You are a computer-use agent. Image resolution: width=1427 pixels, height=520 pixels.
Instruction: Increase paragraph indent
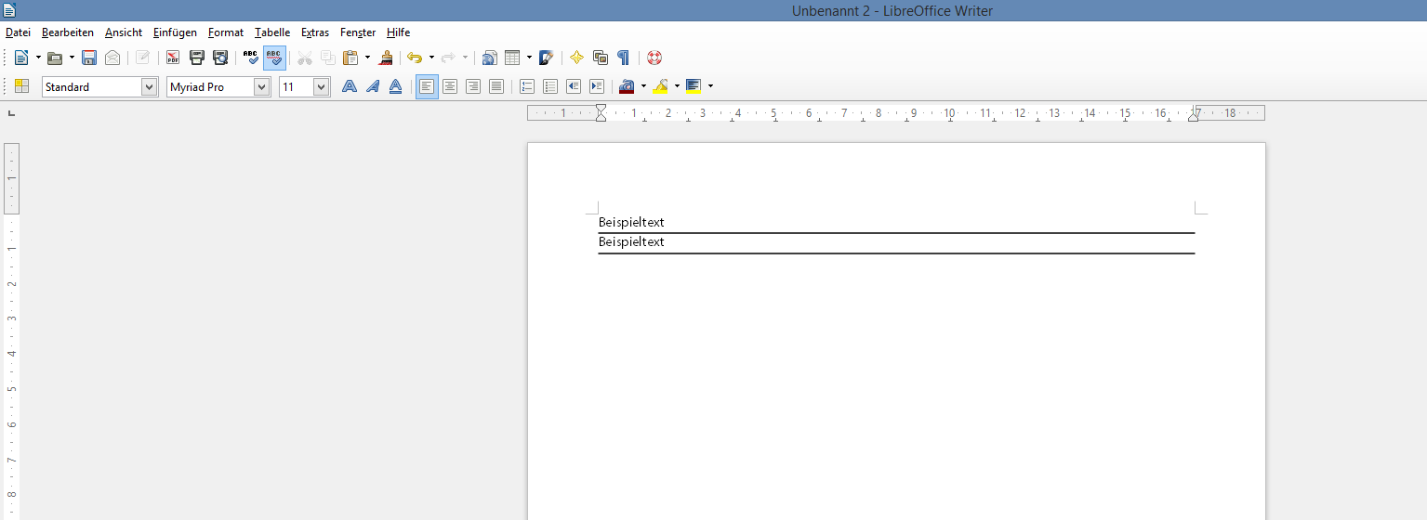pos(597,86)
